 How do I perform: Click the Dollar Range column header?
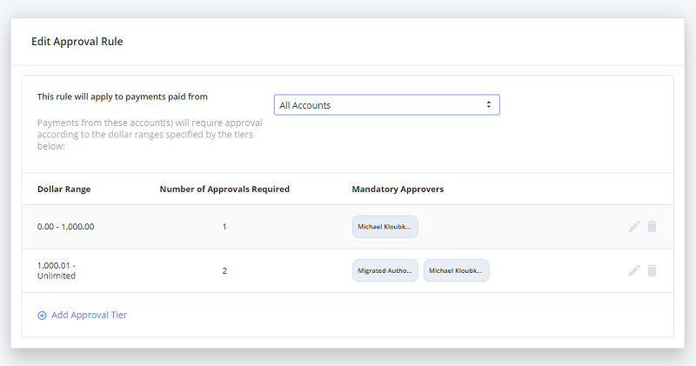[64, 189]
